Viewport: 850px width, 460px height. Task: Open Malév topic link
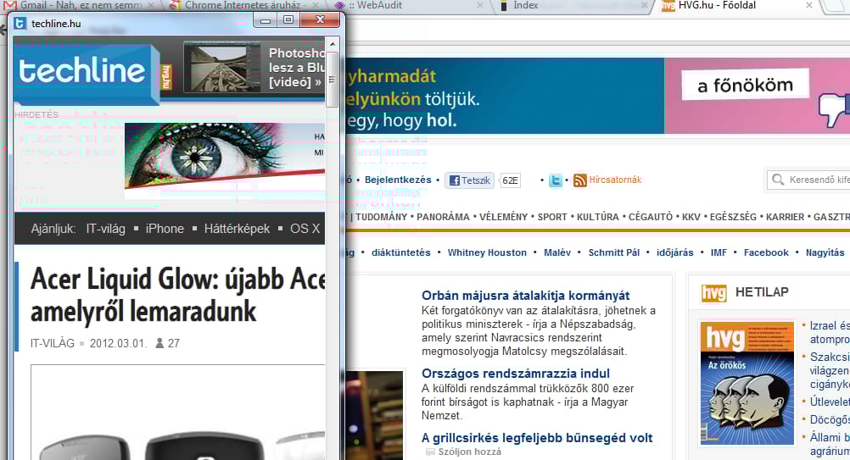(557, 252)
